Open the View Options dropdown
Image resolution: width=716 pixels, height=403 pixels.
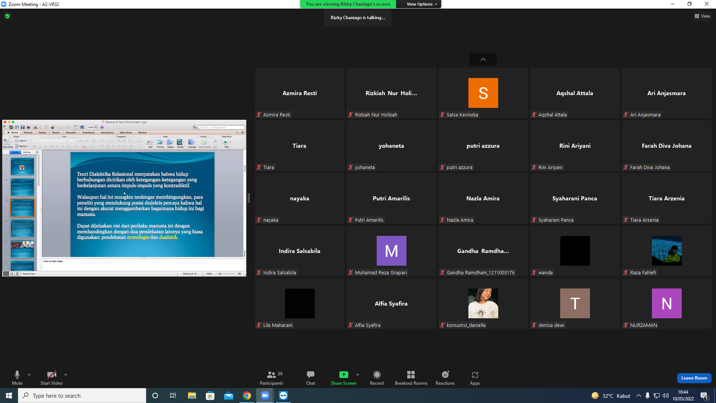[x=422, y=4]
